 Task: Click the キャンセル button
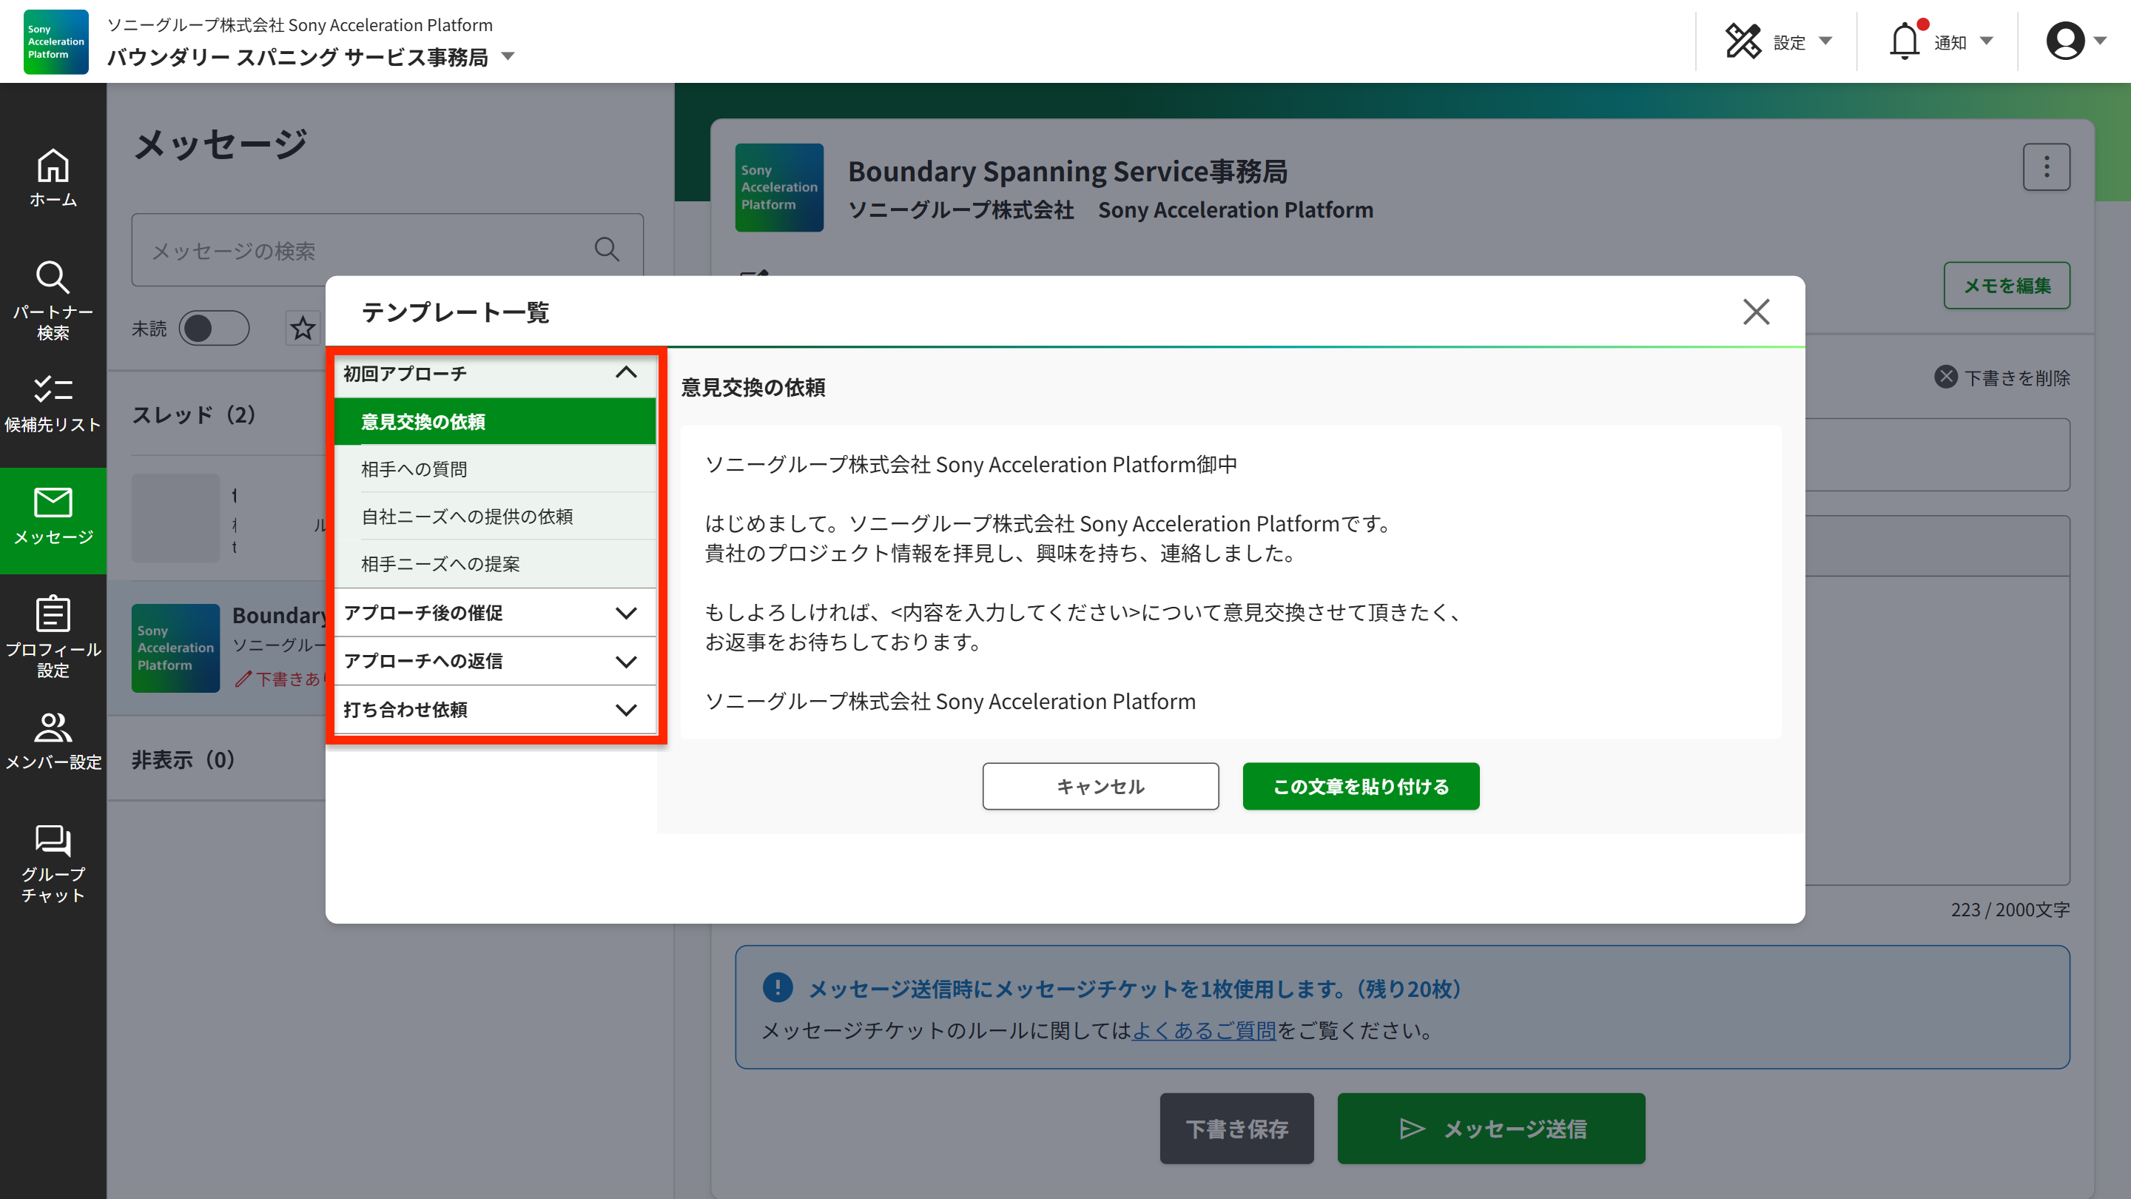coord(1100,786)
